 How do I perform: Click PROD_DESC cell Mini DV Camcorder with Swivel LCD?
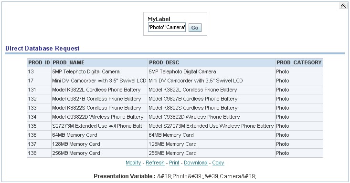click(x=212, y=81)
